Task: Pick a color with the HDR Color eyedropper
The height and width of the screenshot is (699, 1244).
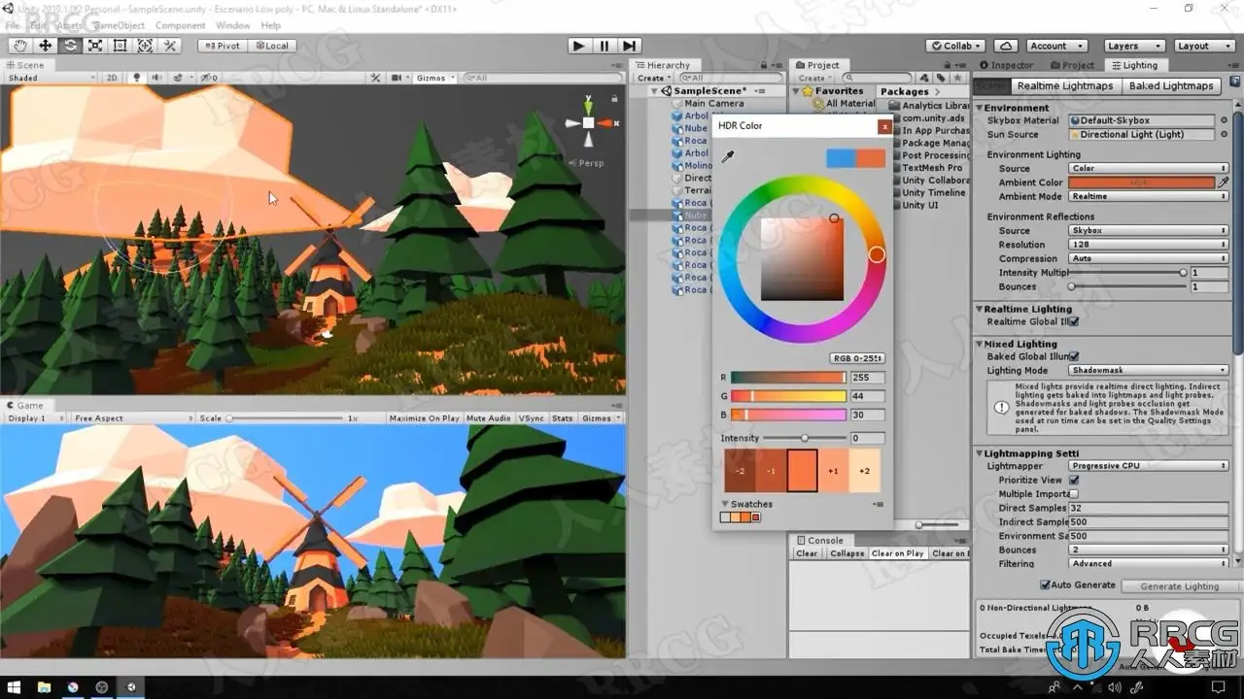Action: coord(727,156)
